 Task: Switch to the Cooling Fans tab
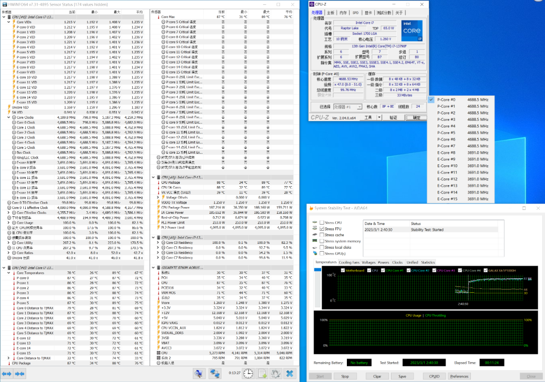tap(349, 262)
